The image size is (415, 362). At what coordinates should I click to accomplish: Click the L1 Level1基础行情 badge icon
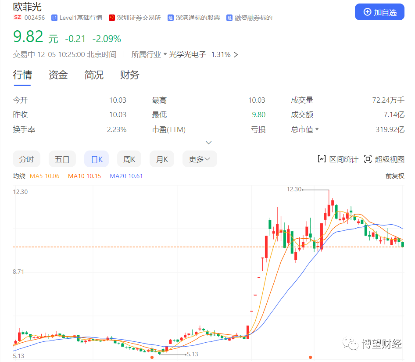coord(54,18)
